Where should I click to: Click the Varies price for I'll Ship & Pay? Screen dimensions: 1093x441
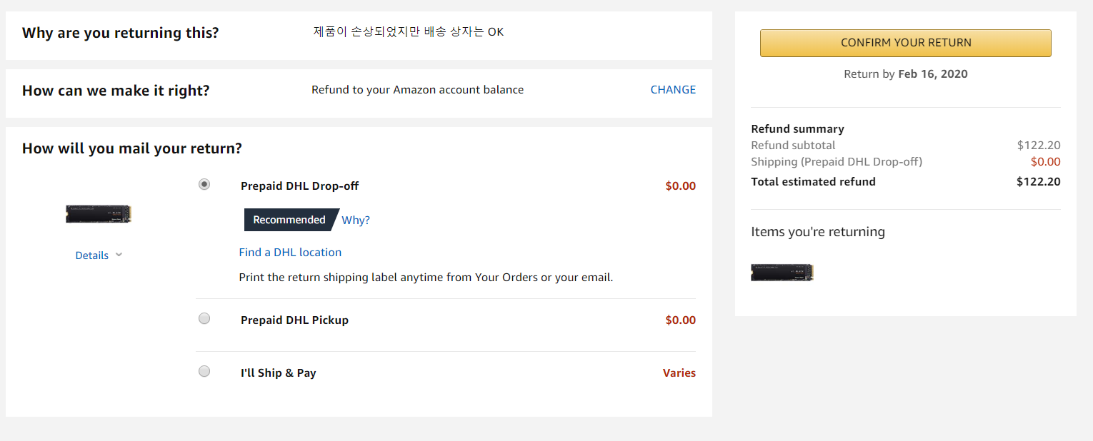coord(679,373)
